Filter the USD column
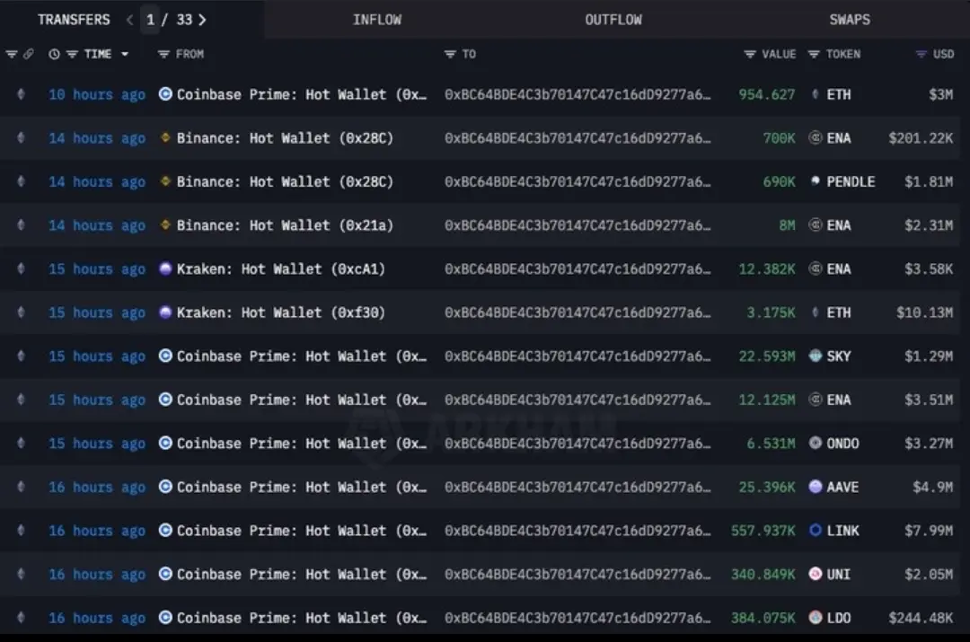Image resolution: width=970 pixels, height=642 pixels. coord(921,55)
